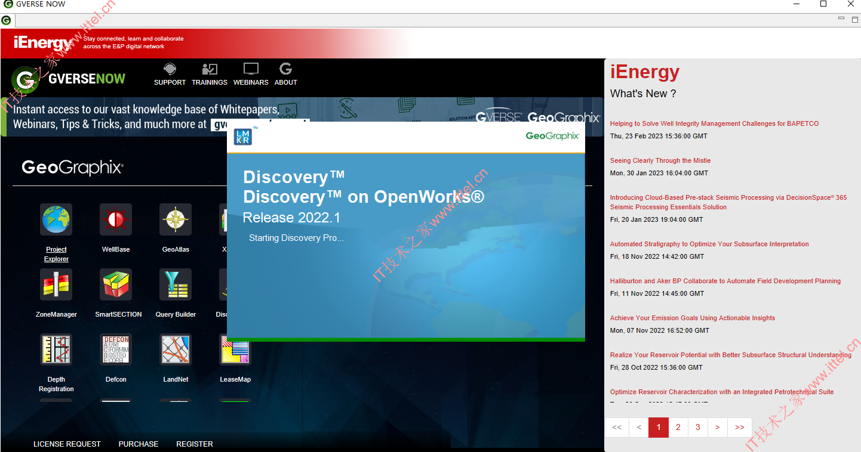The image size is (861, 452).
Task: Click Project Explorer link text
Action: 56,254
